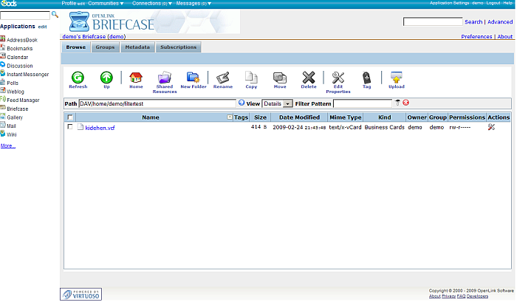Click the Upload icon
Screen dimensions: 517x308
397,77
